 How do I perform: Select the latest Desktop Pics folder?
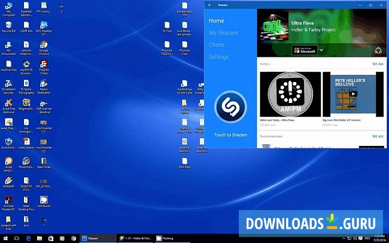tap(26, 203)
